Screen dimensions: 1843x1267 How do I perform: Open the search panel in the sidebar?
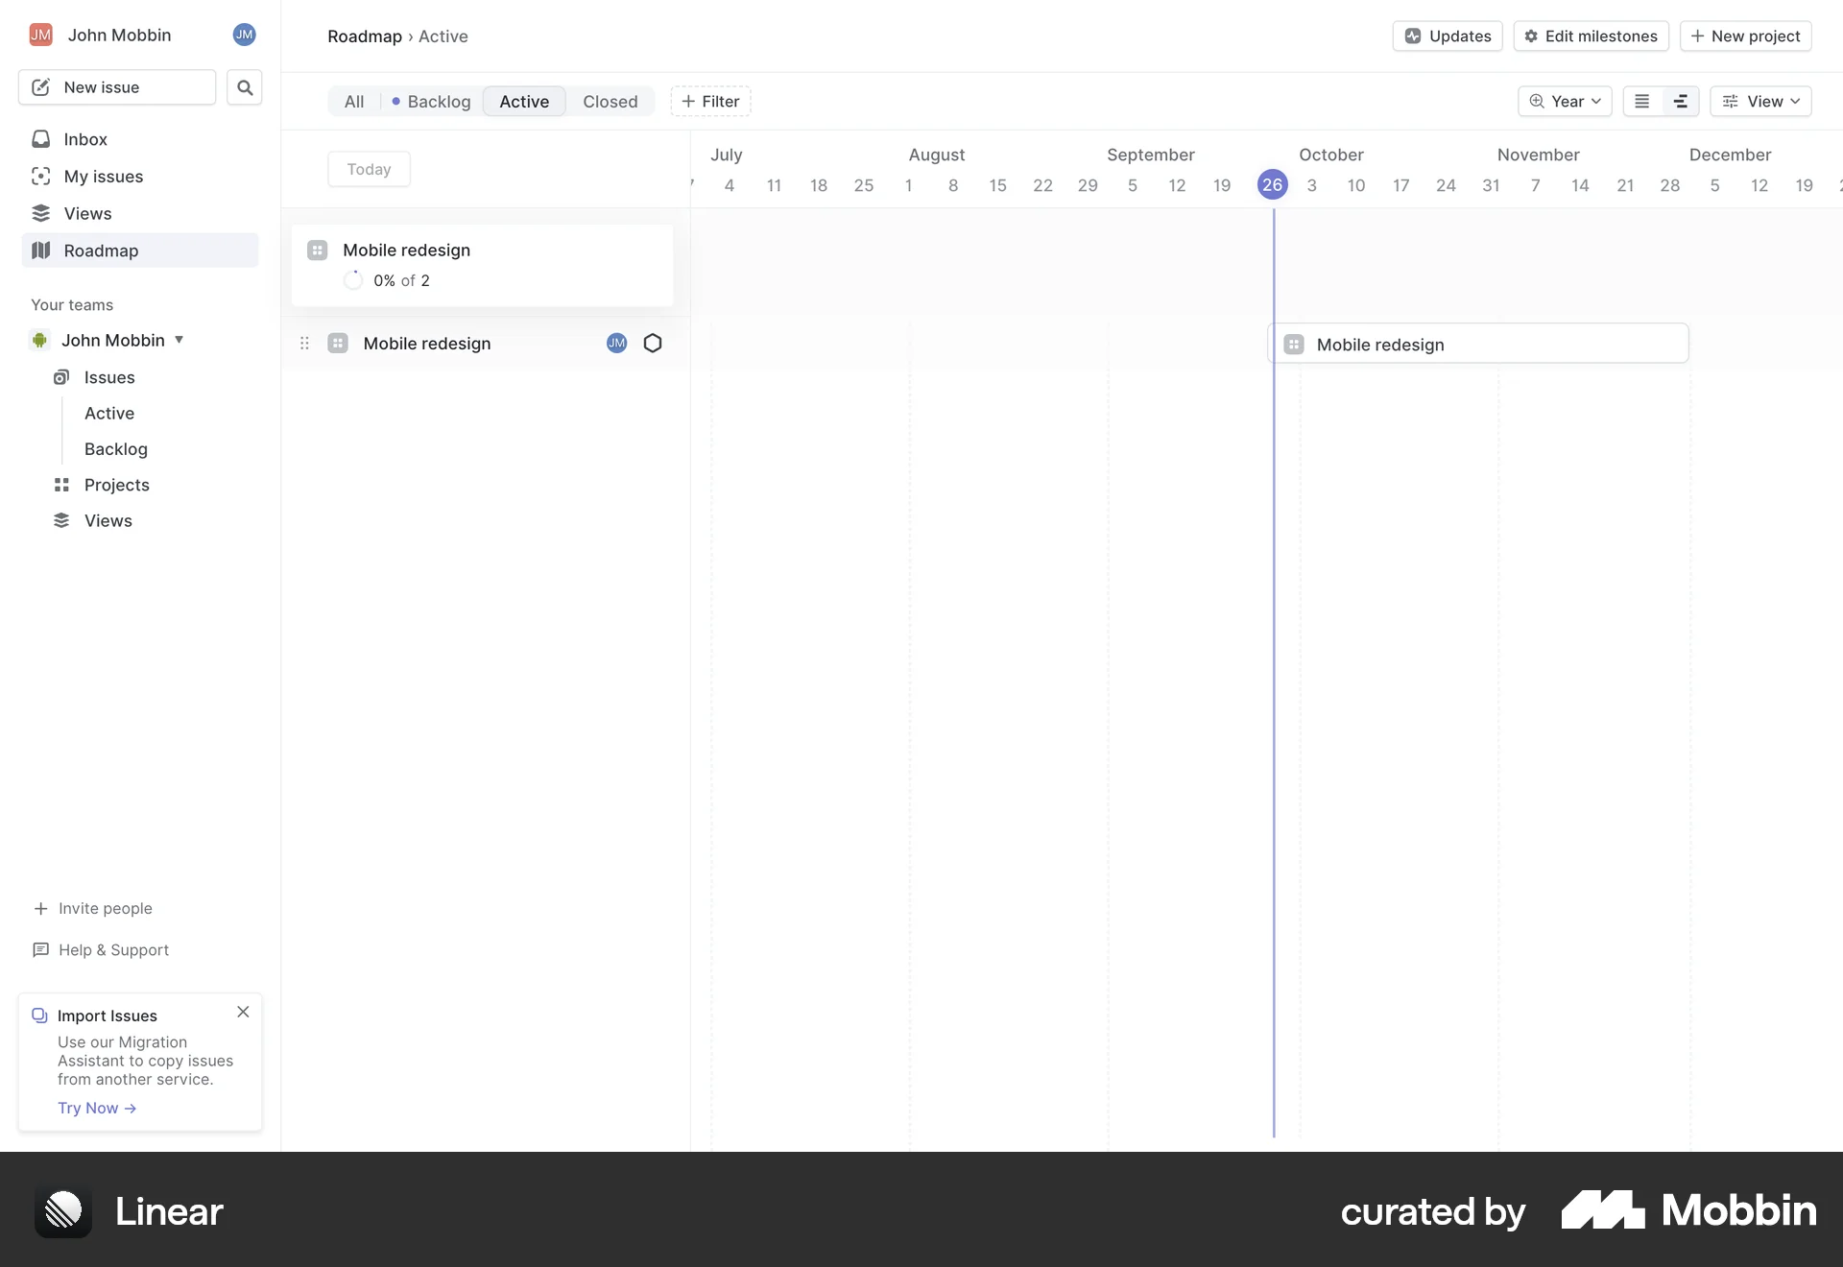click(244, 86)
